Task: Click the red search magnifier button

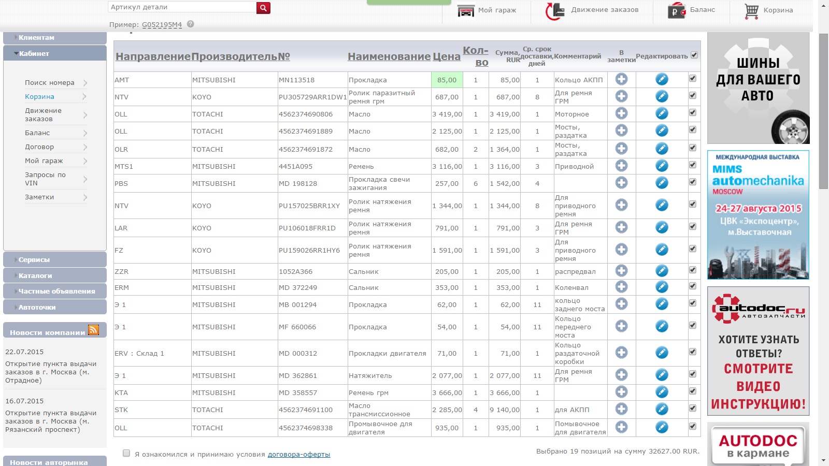Action: 263,8
